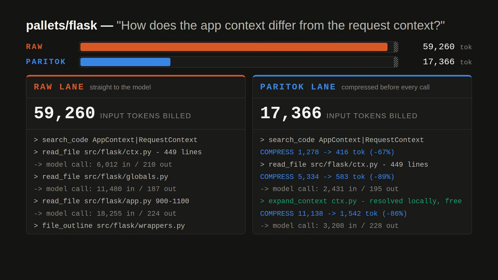The image size is (498, 280).
Task: Click the orange RAW token bar
Action: point(234,47)
